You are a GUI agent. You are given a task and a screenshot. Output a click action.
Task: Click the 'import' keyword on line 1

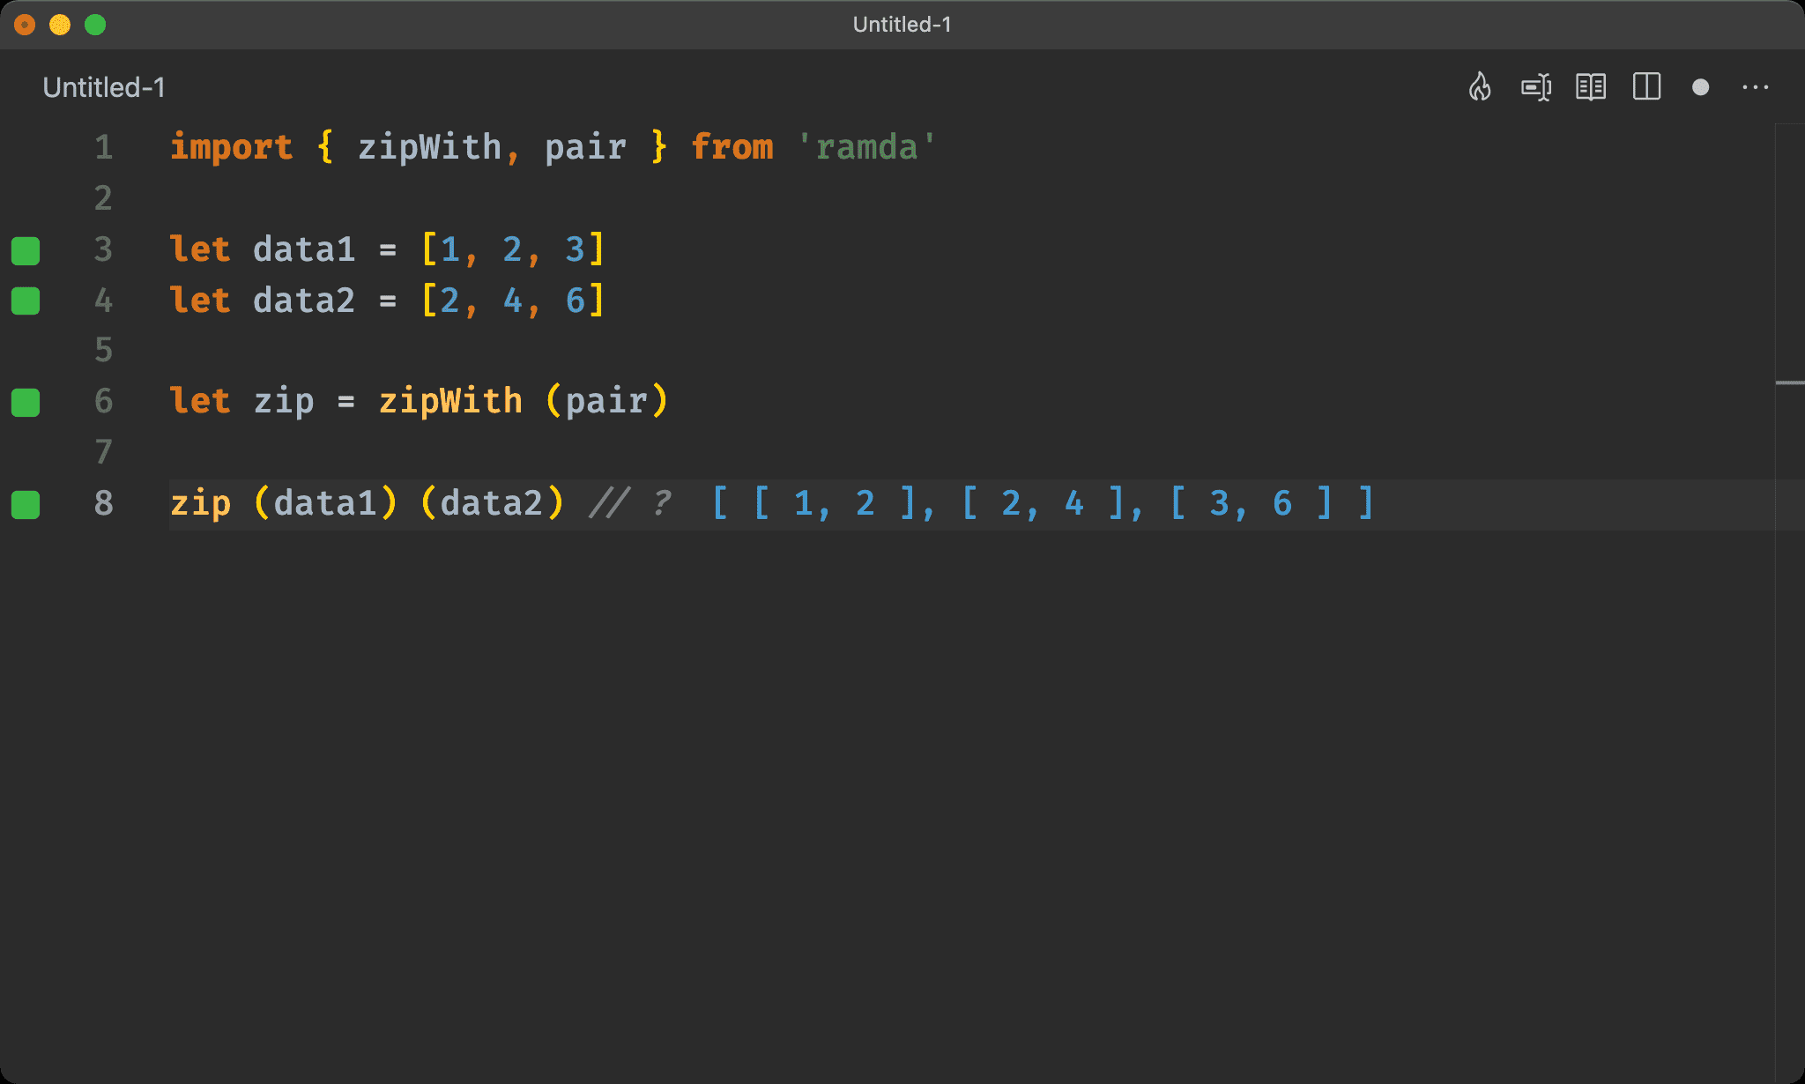(231, 147)
